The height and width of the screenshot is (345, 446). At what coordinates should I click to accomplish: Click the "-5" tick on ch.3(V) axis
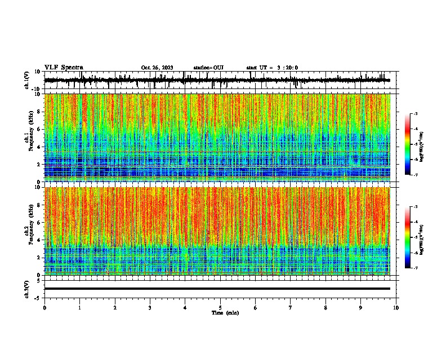tap(38, 298)
